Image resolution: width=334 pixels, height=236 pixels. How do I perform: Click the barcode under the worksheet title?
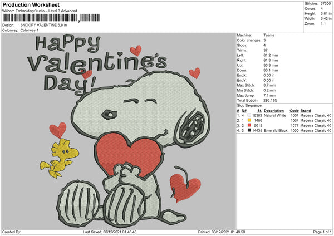click(x=51, y=18)
